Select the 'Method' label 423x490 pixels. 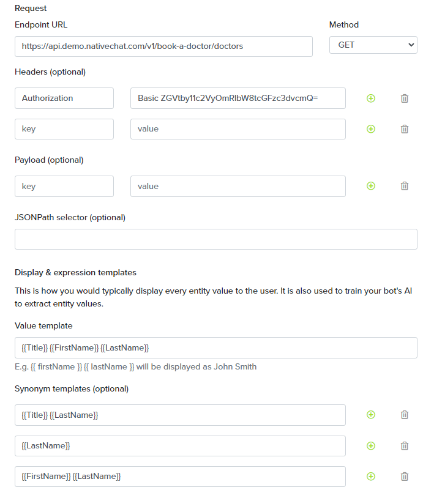click(344, 24)
